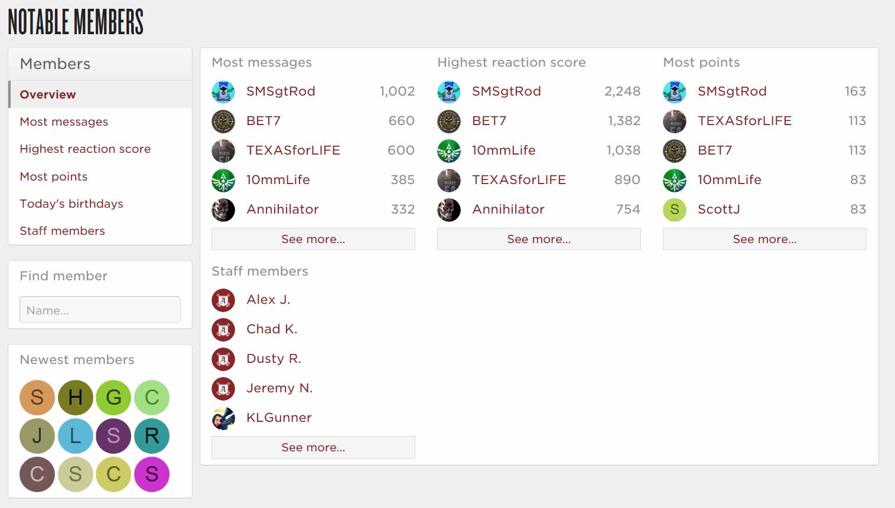Focus the Find member Name field

(x=100, y=310)
